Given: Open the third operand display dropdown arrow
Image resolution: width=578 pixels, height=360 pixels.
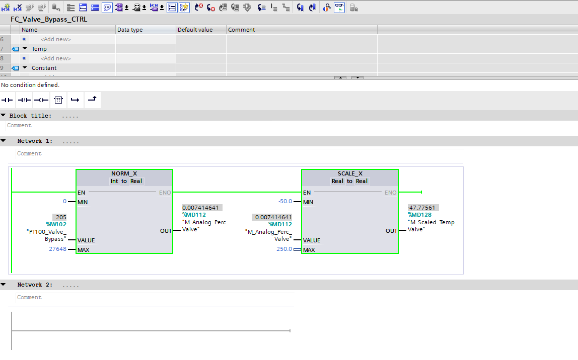Looking at the screenshot, I should [162, 8].
